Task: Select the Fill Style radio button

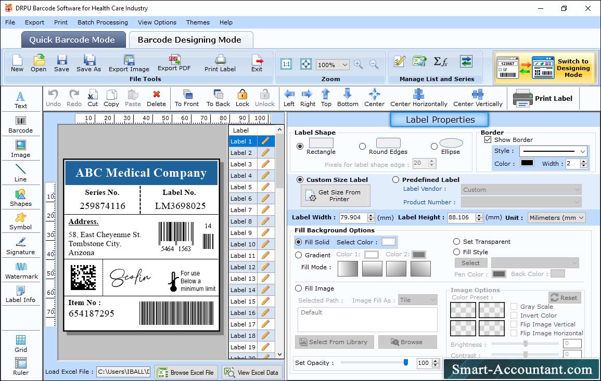Action: pos(456,252)
